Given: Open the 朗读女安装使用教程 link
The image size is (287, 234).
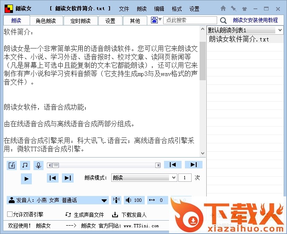Looking at the screenshot, I should (255, 20).
